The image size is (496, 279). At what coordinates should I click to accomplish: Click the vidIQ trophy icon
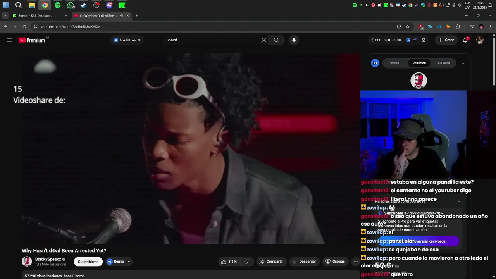pyautogui.click(x=424, y=40)
